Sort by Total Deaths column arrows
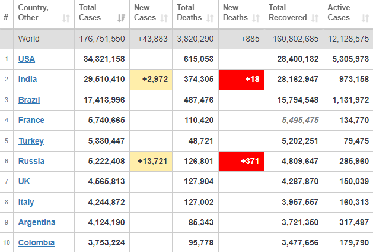The height and width of the screenshot is (252, 373). click(x=210, y=18)
